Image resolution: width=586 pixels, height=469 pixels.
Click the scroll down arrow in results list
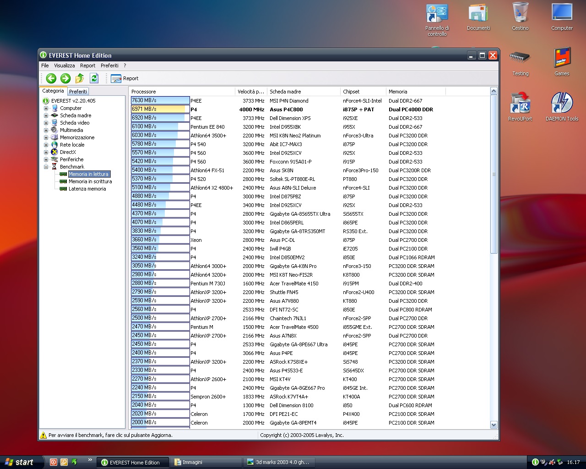point(494,425)
